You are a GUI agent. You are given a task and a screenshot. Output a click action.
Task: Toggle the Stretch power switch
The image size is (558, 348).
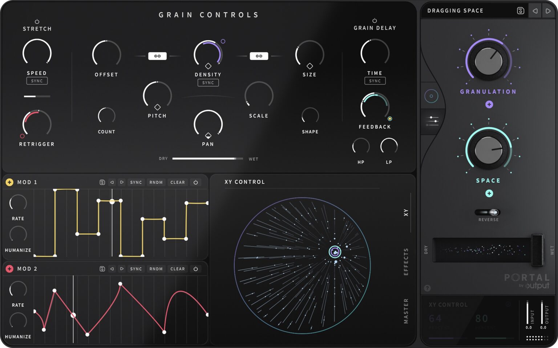point(37,21)
